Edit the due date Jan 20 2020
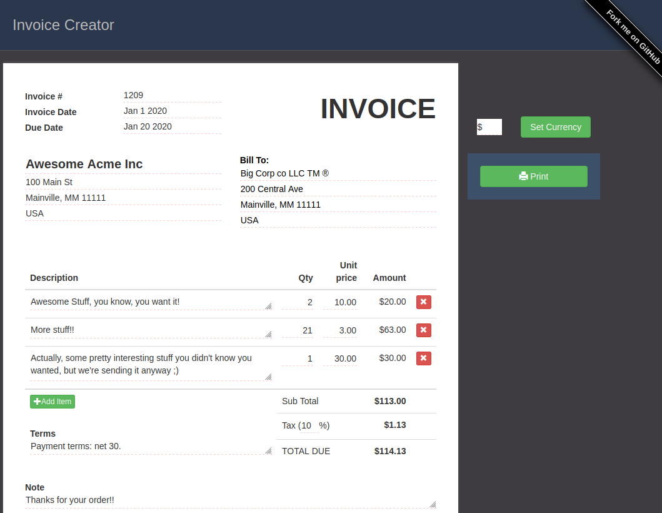The height and width of the screenshot is (513, 662). click(x=173, y=127)
